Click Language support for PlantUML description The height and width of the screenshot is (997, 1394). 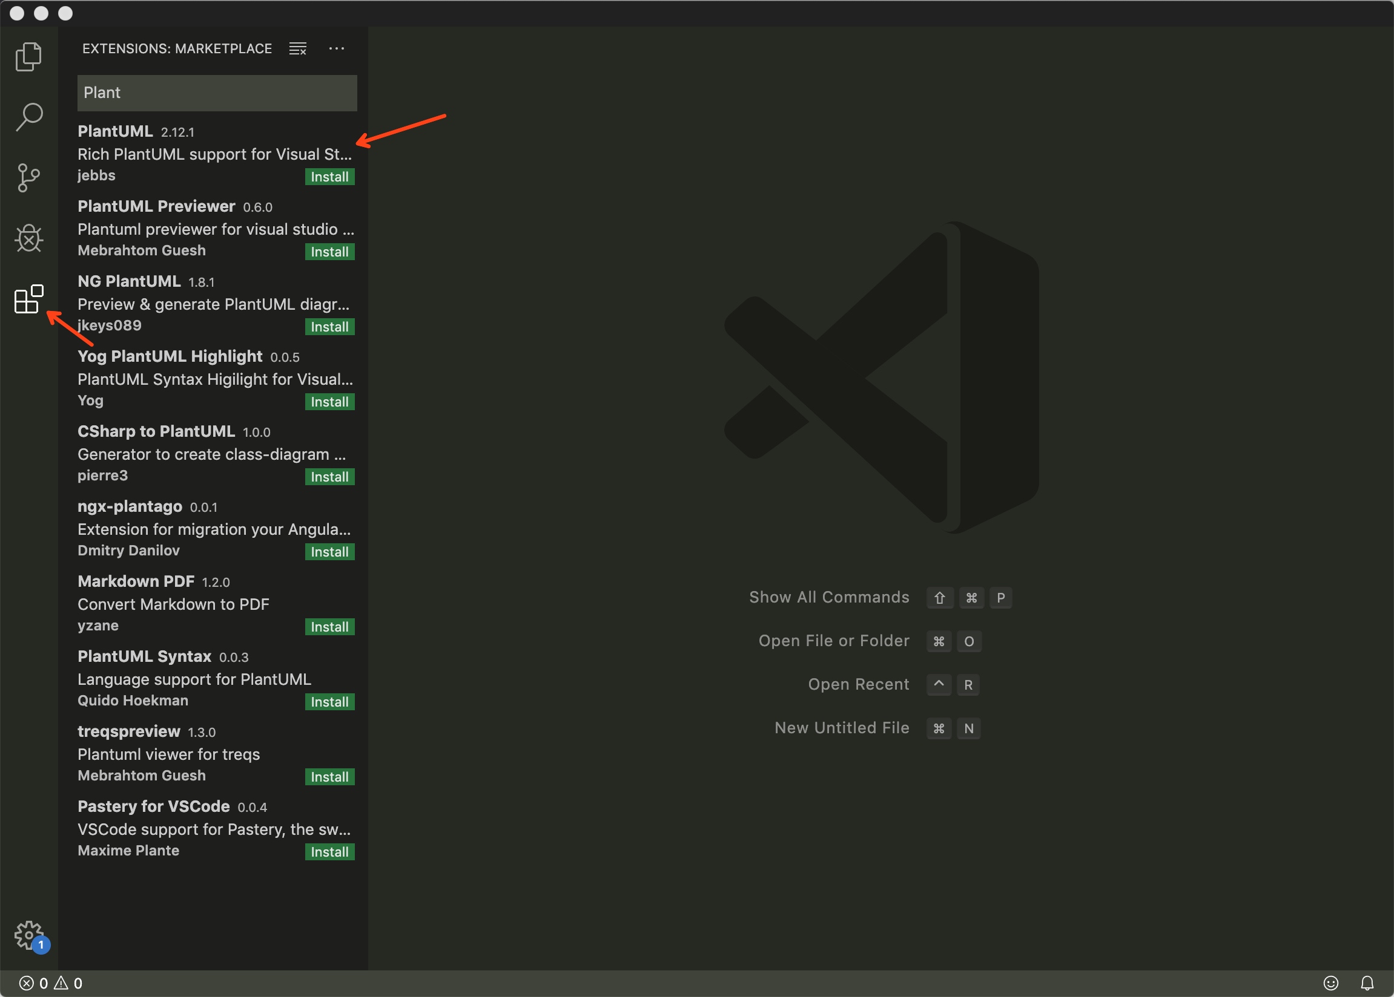[x=194, y=679]
